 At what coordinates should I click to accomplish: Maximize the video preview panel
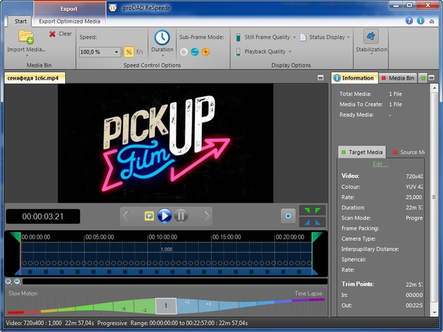(x=320, y=77)
